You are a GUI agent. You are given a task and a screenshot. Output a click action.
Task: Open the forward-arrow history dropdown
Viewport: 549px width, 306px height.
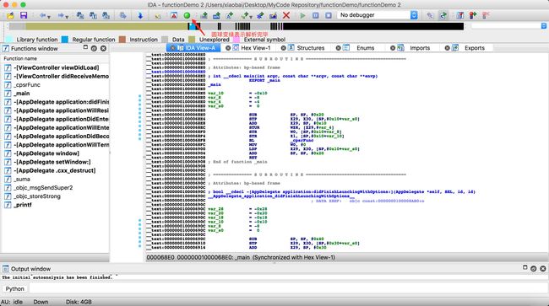[67, 16]
